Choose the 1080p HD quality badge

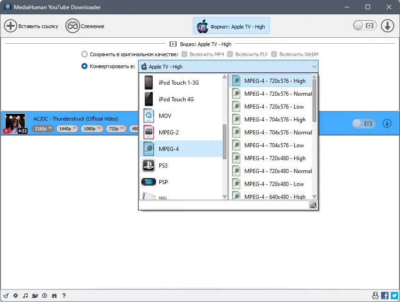pyautogui.click(x=92, y=128)
